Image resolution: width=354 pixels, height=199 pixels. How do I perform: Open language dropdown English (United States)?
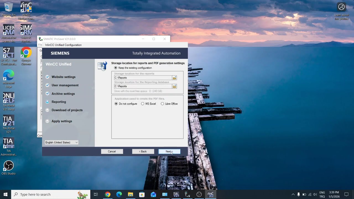point(62,142)
